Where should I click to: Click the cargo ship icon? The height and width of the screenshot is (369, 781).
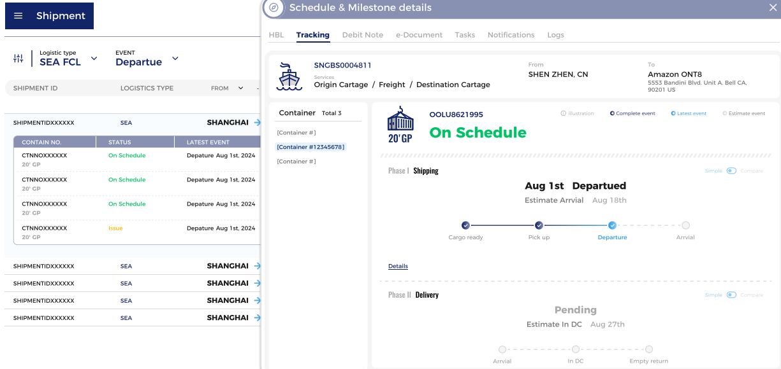coord(289,76)
